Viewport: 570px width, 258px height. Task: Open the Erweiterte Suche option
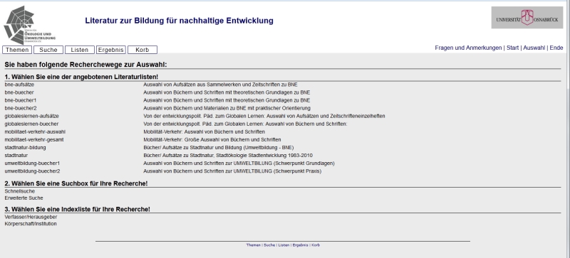24,198
